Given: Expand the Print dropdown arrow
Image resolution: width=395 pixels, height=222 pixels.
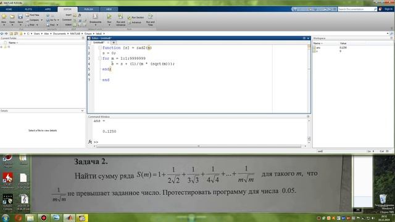Looking at the screenshot, I should (37, 25).
